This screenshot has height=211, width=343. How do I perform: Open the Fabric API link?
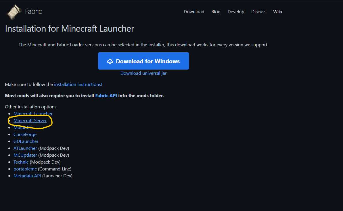click(x=106, y=95)
